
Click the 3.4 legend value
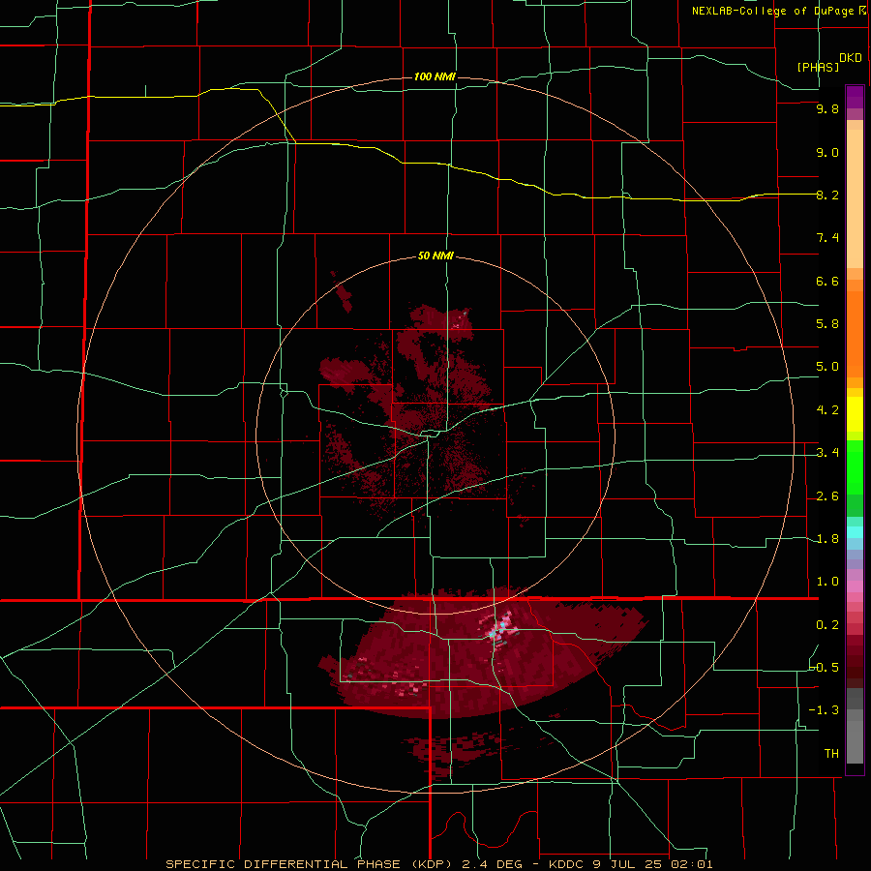click(x=827, y=453)
